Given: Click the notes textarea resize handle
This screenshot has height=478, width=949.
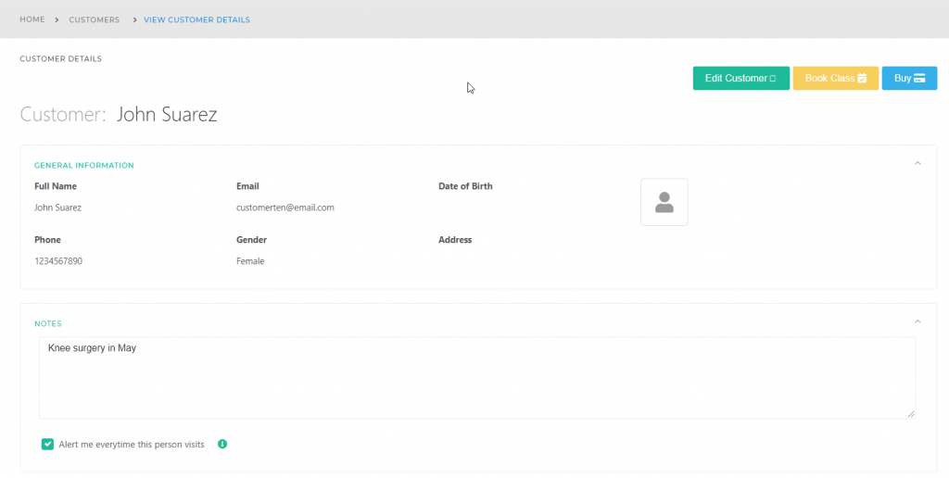Looking at the screenshot, I should click(911, 414).
